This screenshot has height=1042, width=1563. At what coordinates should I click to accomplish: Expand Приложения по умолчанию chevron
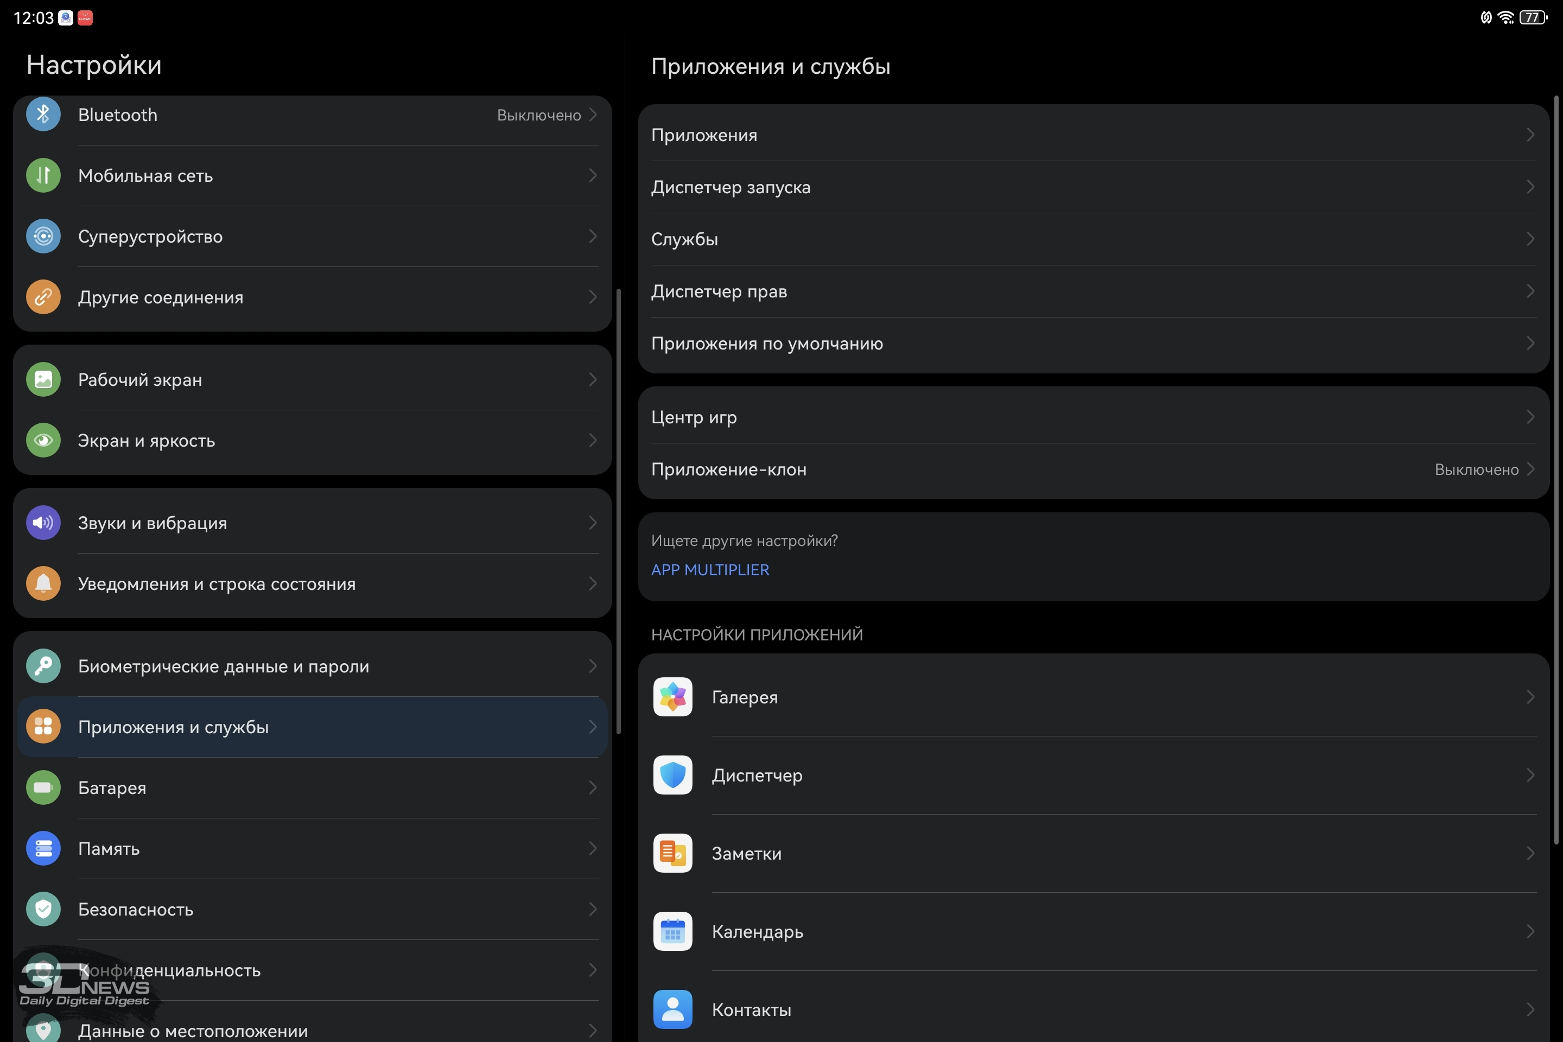pyautogui.click(x=1530, y=343)
